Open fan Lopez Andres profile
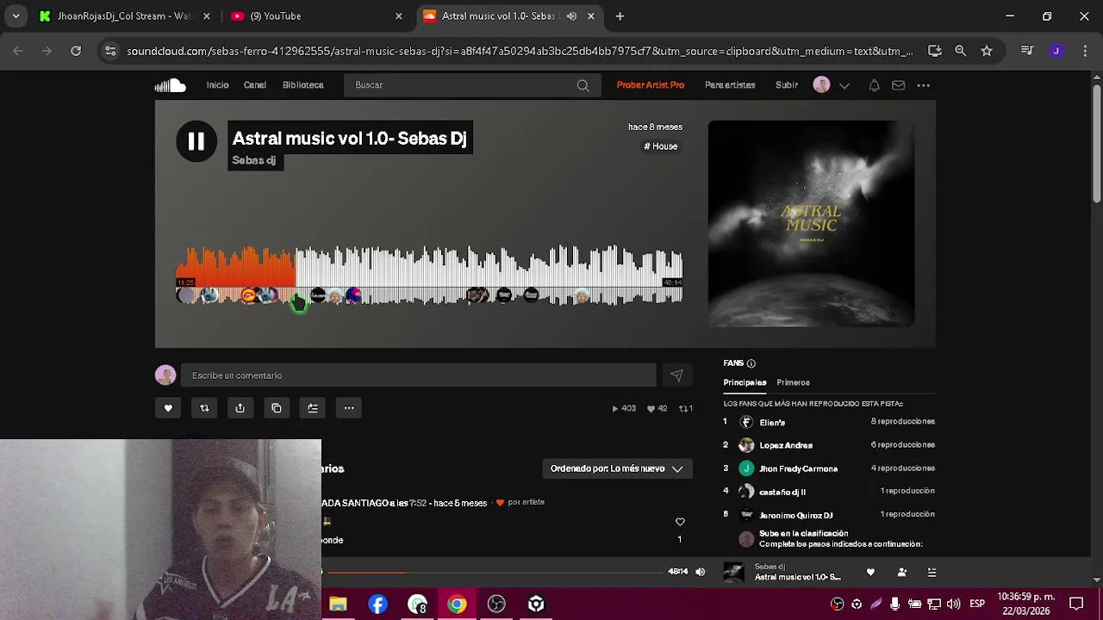Image resolution: width=1103 pixels, height=620 pixels. pos(786,445)
